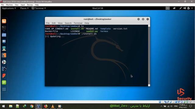Open Windows notification center icon
This screenshot has height=109, width=195.
pos(191,106)
